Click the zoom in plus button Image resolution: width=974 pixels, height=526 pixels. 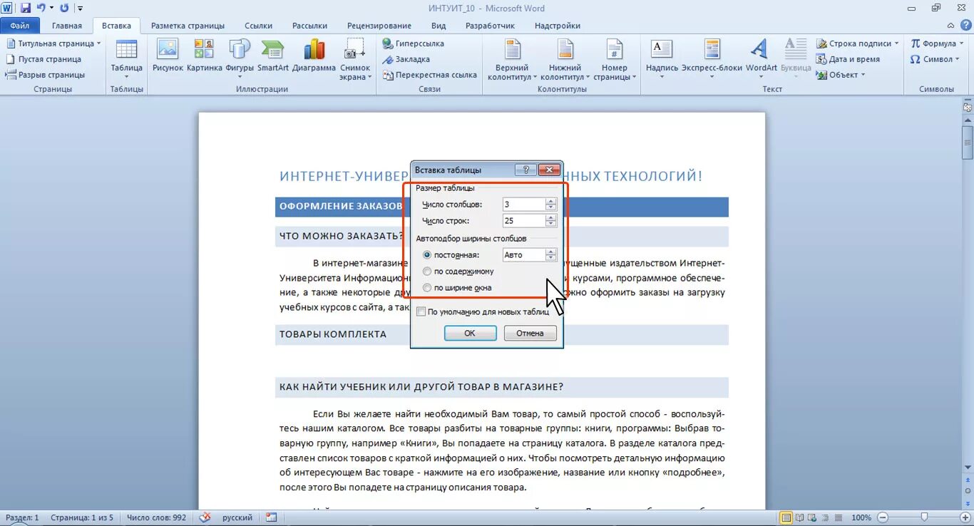(x=965, y=517)
